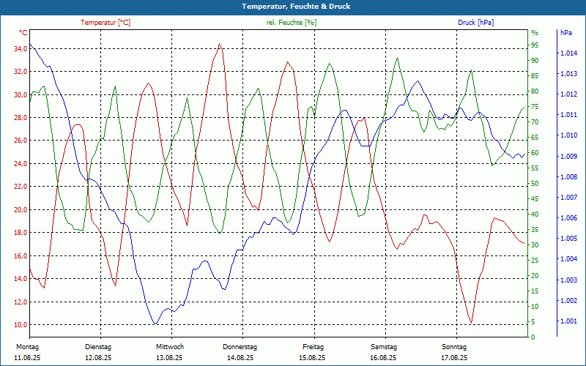Click the red temperature curve's highest peak
This screenshot has height=366, width=586.
coord(220,44)
